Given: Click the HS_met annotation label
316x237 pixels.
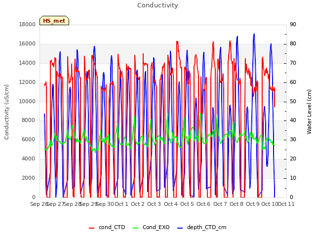Looking at the screenshot, I should (x=54, y=21).
